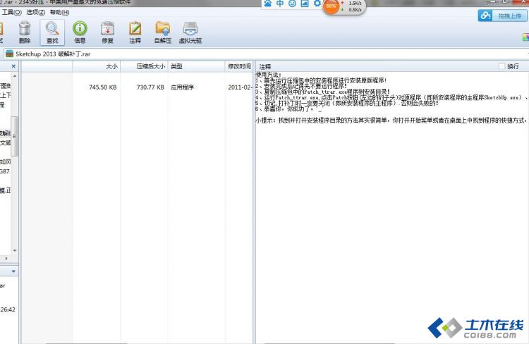529x344 pixels.
Task: Click the Sketchup 2013 破解补丁.rar path field
Action: coord(267,54)
